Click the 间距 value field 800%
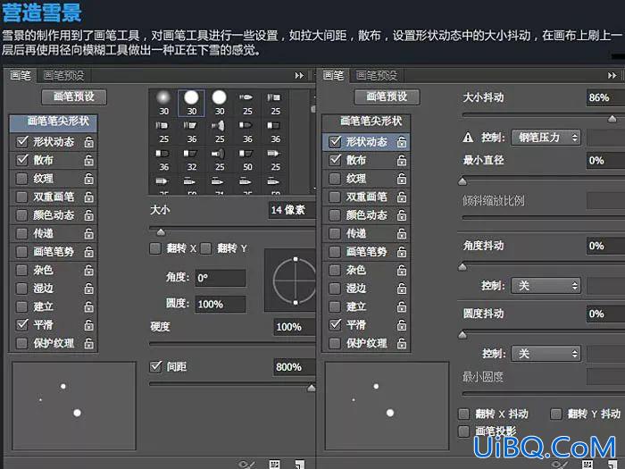This screenshot has width=625, height=469. 294,367
